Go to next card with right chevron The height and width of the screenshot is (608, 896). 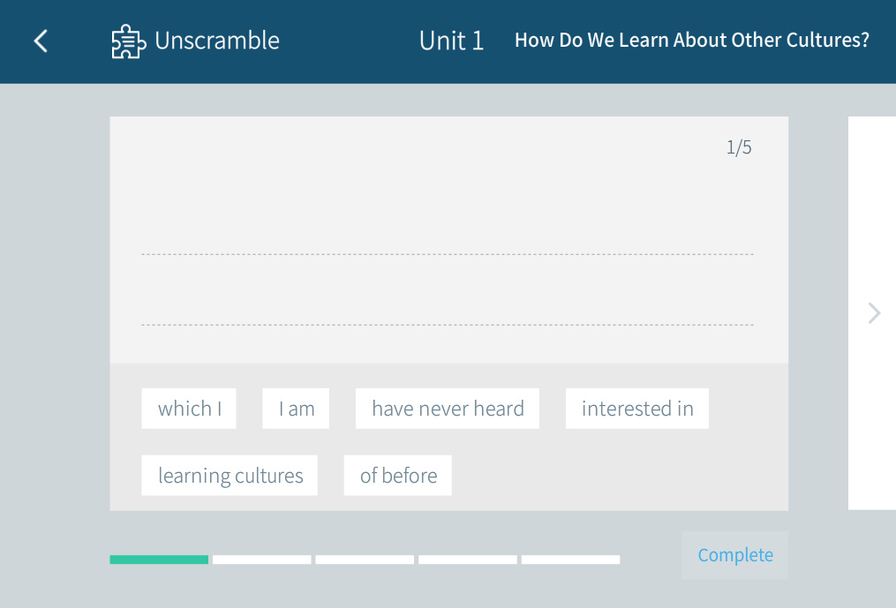pyautogui.click(x=874, y=313)
